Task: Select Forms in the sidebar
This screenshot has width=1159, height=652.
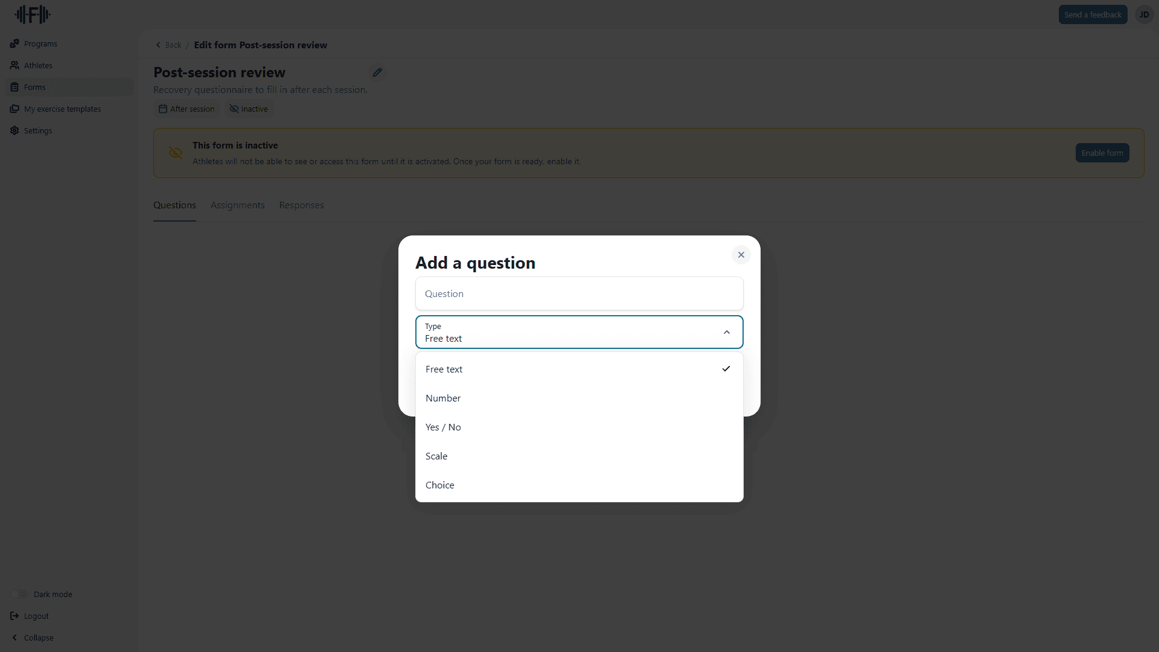Action: [34, 87]
